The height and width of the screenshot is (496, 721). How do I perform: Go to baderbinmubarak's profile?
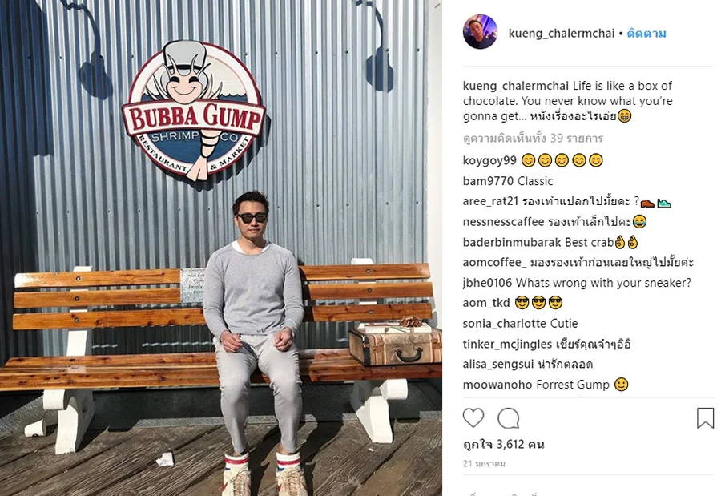click(512, 242)
